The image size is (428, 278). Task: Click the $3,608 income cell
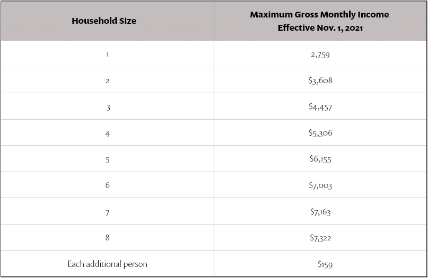point(320,80)
